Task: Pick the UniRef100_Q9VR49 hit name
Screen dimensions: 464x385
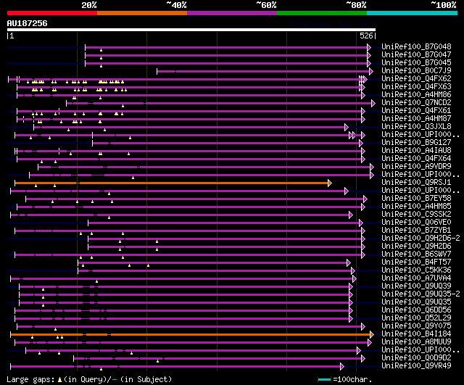Action: pyautogui.click(x=416, y=366)
